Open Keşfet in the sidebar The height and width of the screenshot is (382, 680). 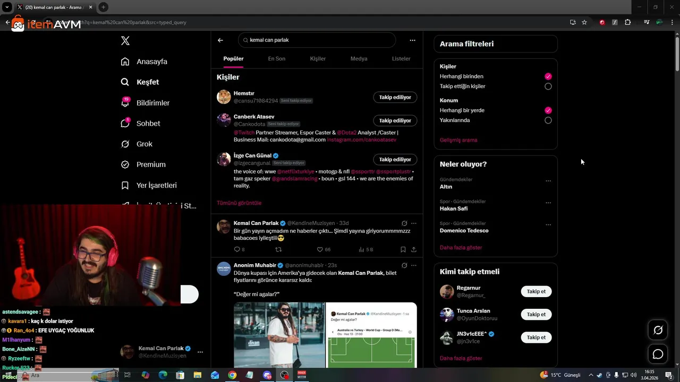140,82
